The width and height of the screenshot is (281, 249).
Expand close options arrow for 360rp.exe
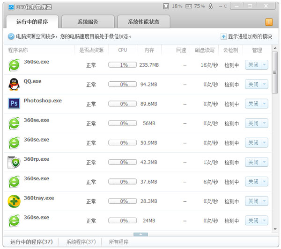[265, 162]
